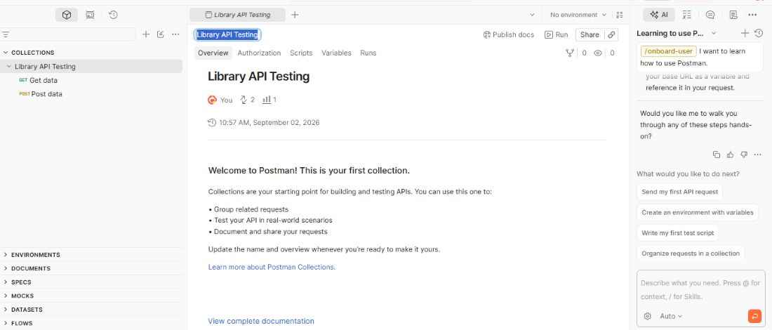Choose Write my first test script suggestion

(678, 233)
